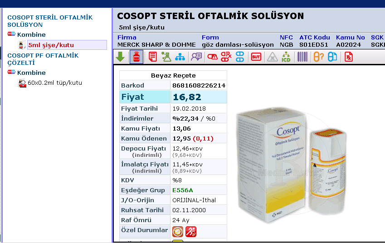This screenshot has height=243, width=385.
Task: Click the Kamu Fiyatı value 13,06
Action: tap(181, 129)
